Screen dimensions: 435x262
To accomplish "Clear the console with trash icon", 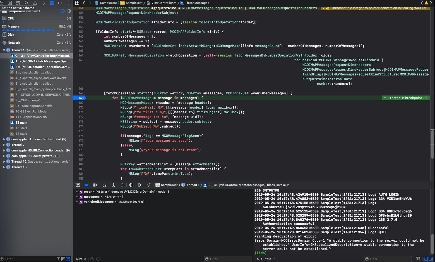I will (x=418, y=259).
